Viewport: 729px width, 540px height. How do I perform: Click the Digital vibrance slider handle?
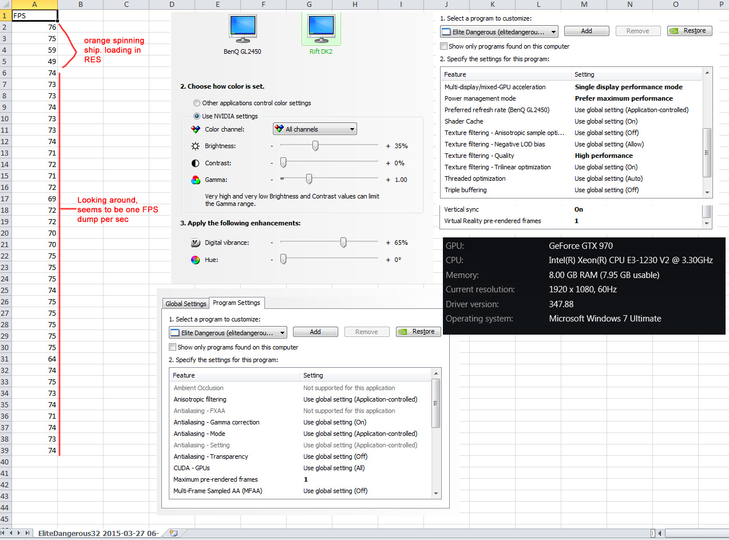343,243
